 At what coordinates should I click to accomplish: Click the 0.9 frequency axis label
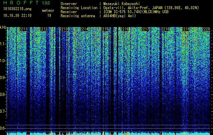(3, 78)
